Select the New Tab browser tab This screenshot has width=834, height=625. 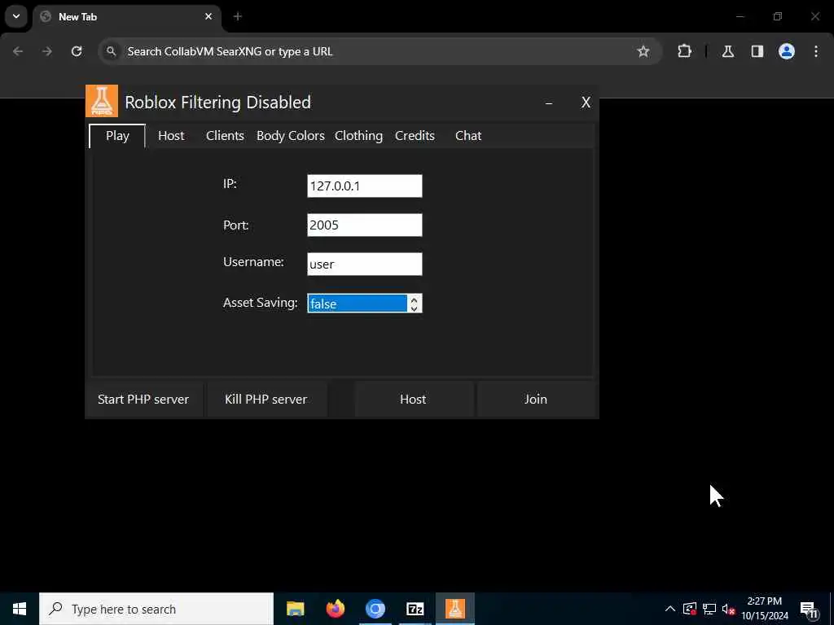(x=127, y=19)
